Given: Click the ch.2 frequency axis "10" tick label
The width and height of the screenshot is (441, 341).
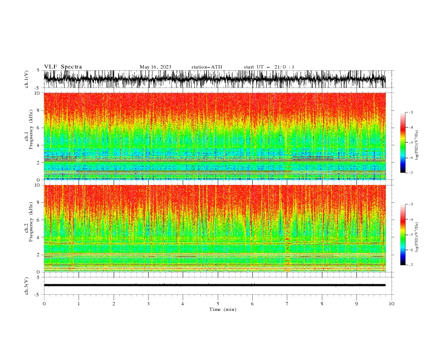Looking at the screenshot, I should [x=37, y=185].
